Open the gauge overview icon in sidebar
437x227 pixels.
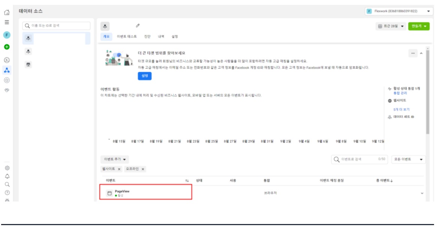(x=7, y=60)
